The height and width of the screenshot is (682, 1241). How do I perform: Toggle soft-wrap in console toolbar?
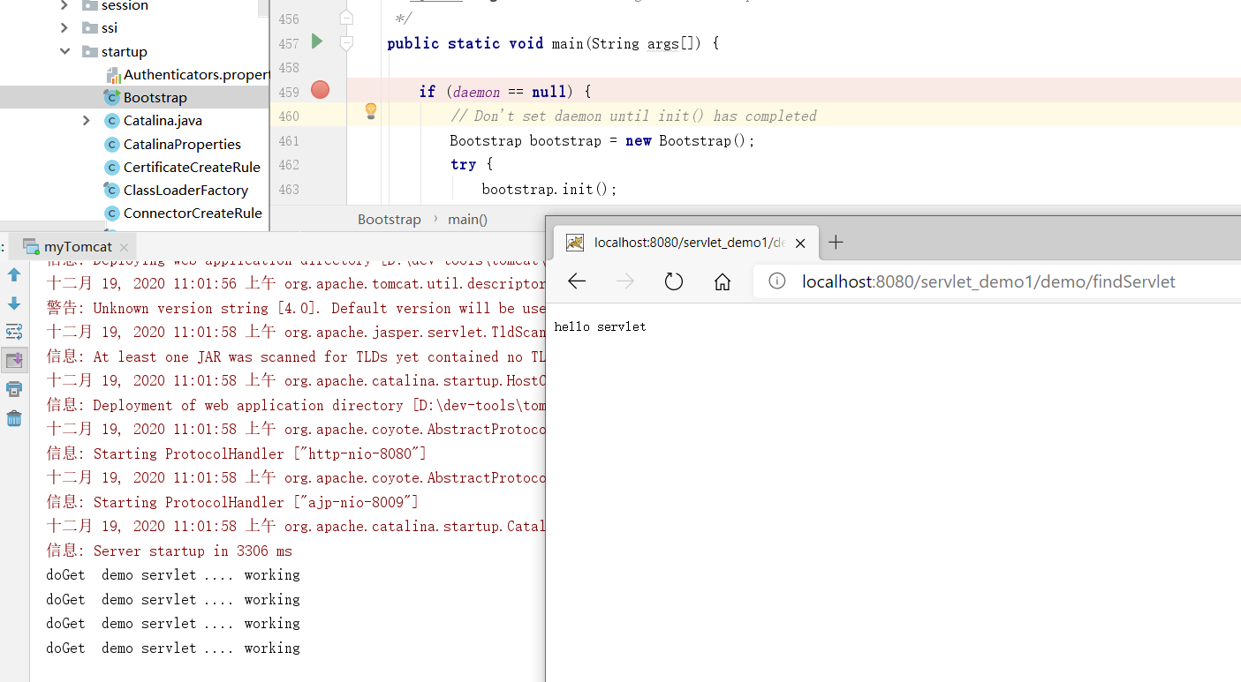point(14,332)
